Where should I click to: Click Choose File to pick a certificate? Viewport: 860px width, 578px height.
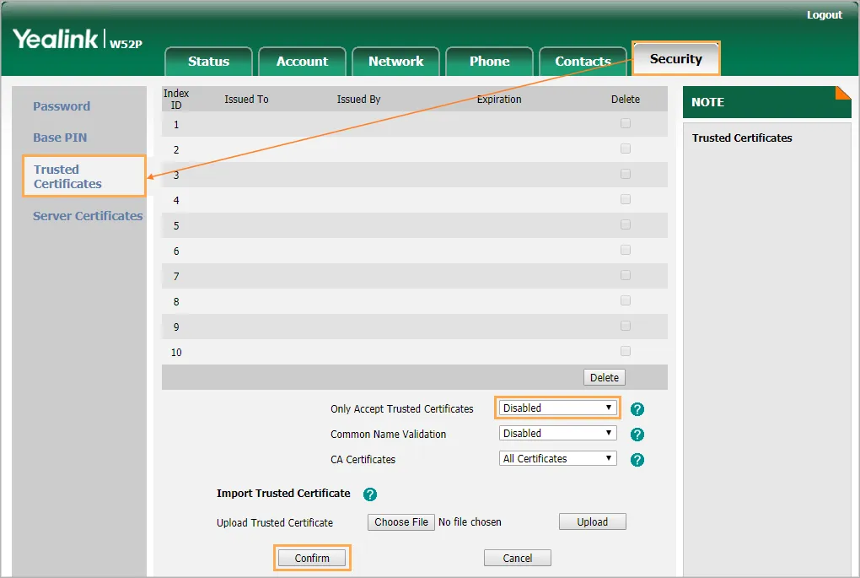(401, 522)
